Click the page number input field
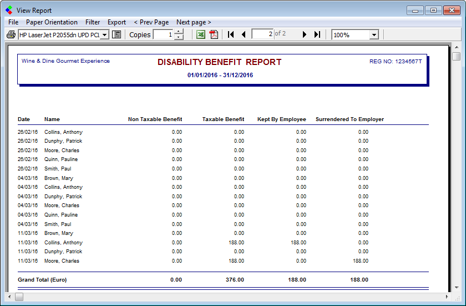The height and width of the screenshot is (306, 466). pos(262,34)
